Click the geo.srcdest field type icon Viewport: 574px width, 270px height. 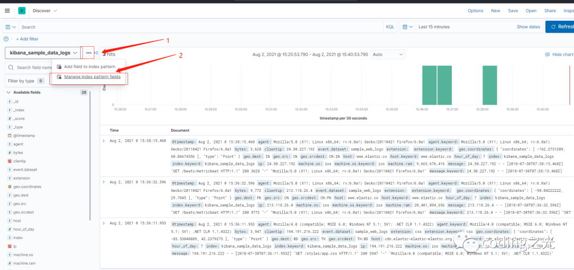point(10,212)
